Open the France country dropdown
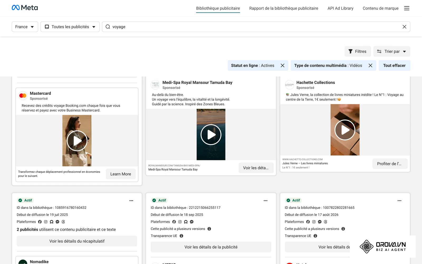422x264 pixels. click(25, 27)
